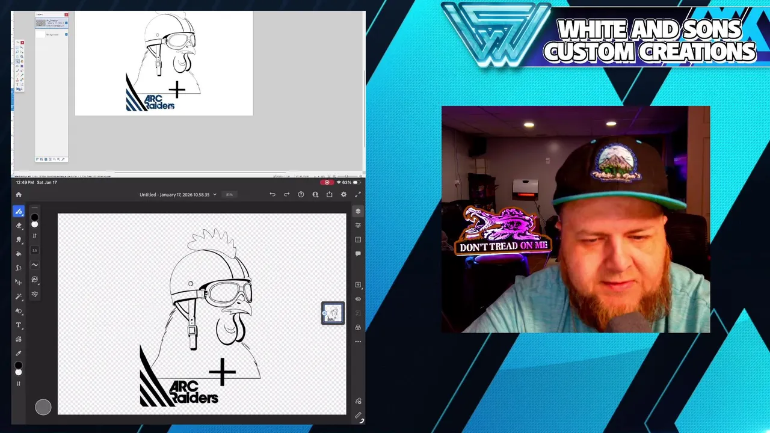Image resolution: width=770 pixels, height=433 pixels.
Task: Open brush smoothing setting
Action: (34, 265)
